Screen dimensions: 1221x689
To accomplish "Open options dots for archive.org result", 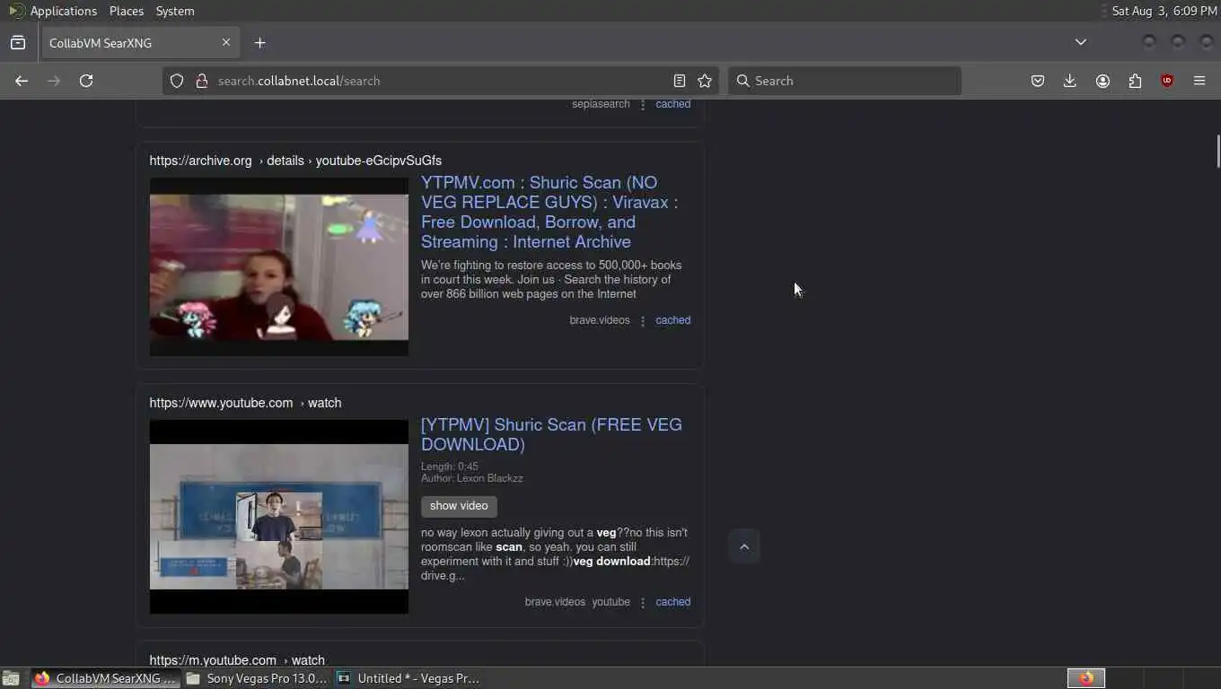I will click(x=643, y=320).
